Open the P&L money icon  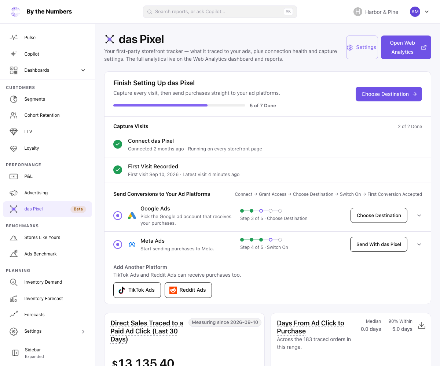click(x=14, y=176)
